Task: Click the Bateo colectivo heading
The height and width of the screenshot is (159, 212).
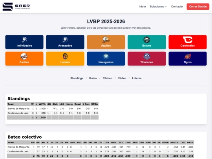Action: (x=25, y=137)
